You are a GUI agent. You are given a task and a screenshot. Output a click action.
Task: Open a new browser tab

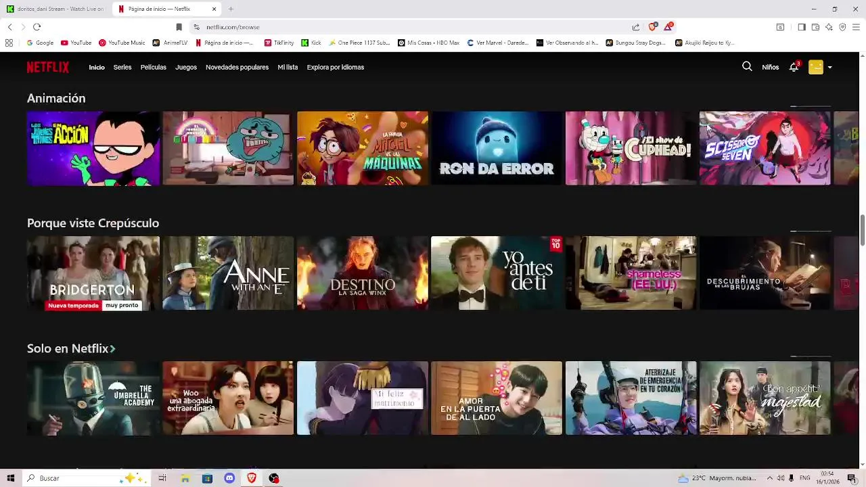pyautogui.click(x=231, y=9)
